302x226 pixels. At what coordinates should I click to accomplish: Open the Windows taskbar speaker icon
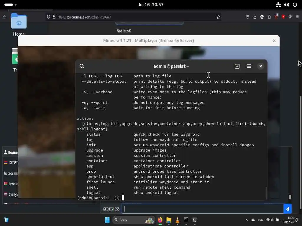tap(272, 220)
